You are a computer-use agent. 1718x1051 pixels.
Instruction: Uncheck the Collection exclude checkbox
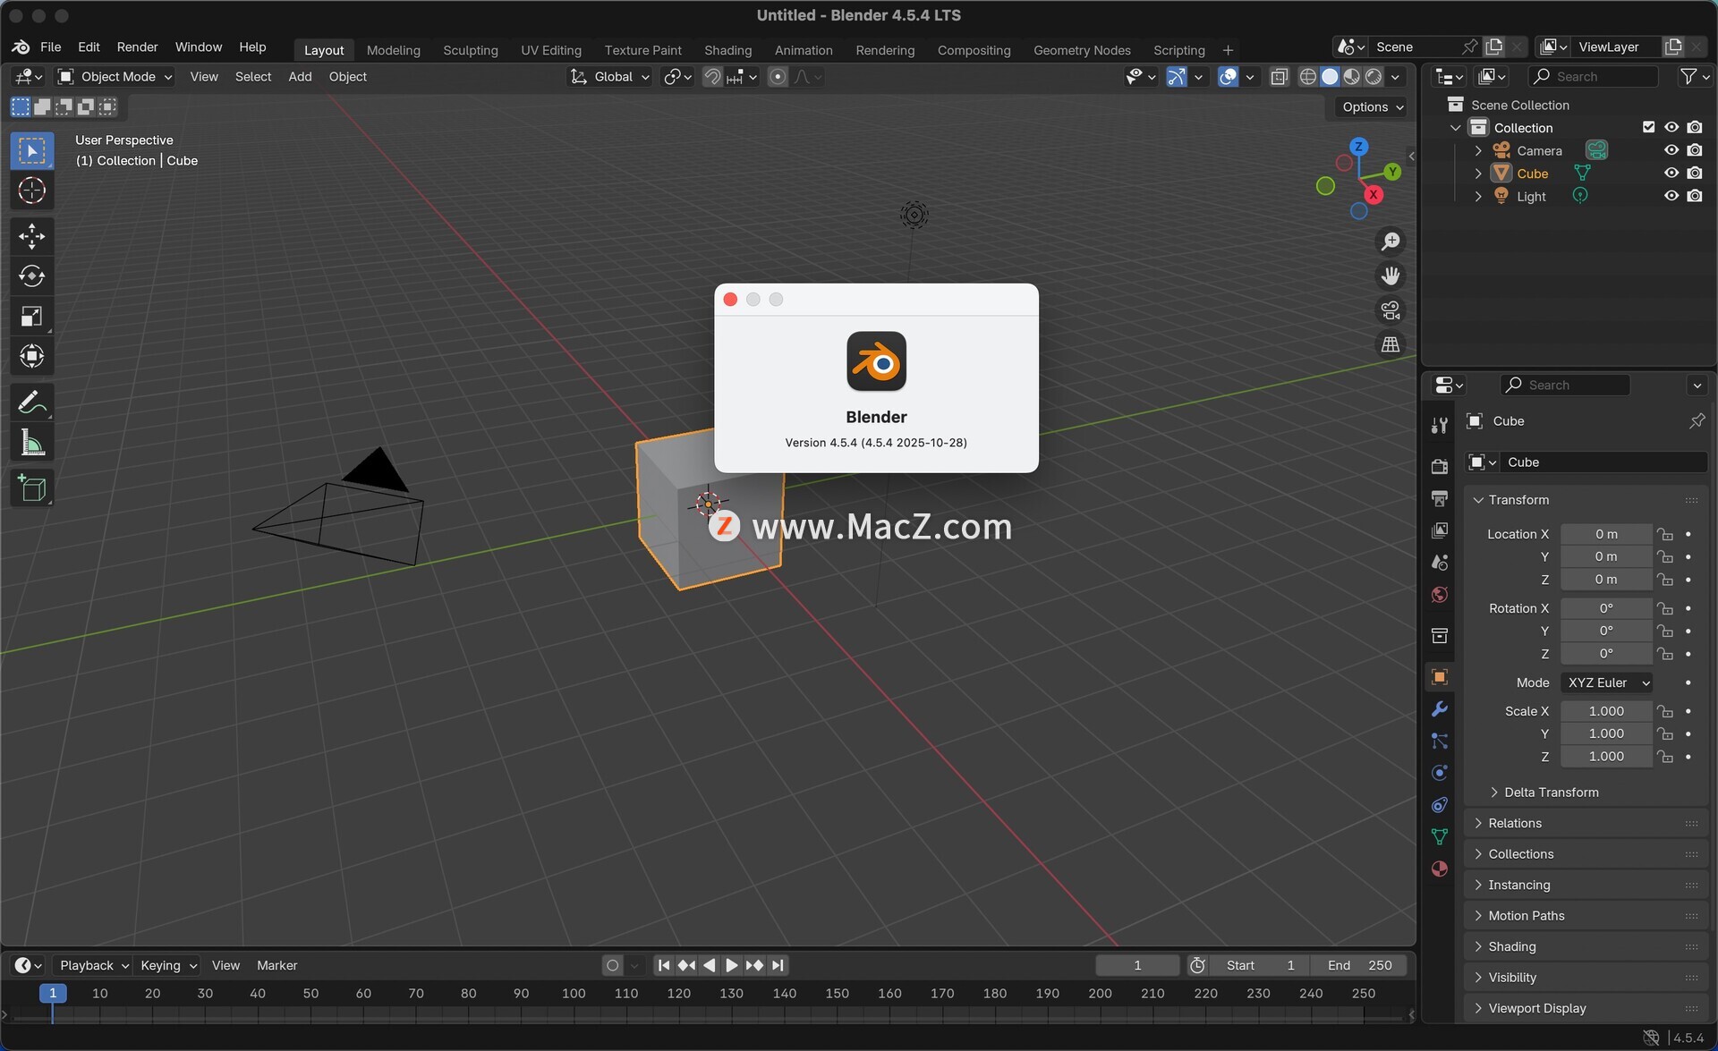[1648, 127]
